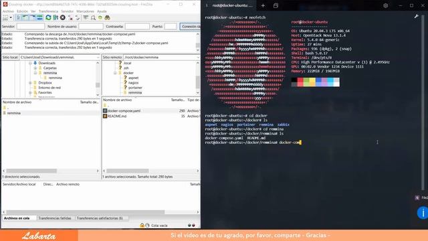Viewport: 428px width, 241px height.
Task: Click the magnifier icon in FileZilla toolbar
Action: point(93,18)
